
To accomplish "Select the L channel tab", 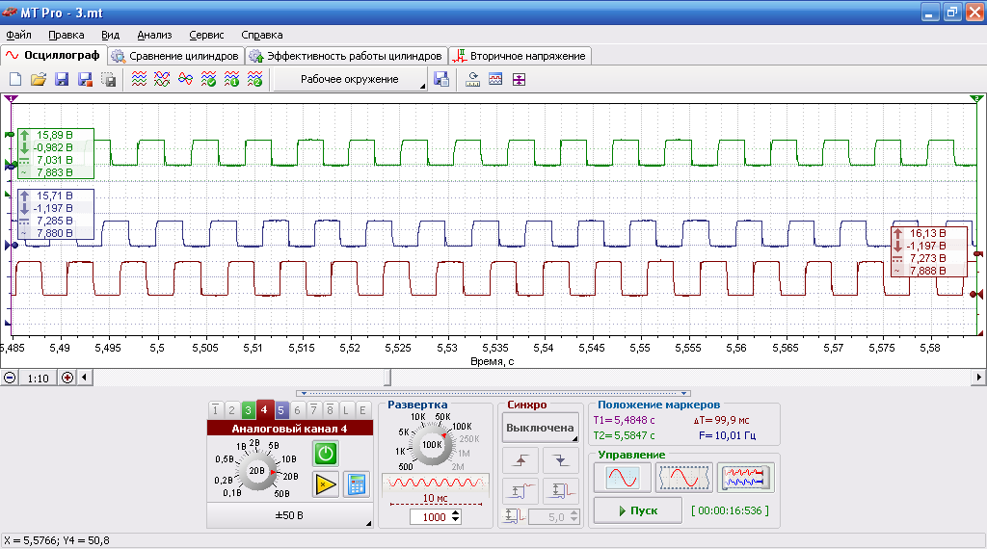I will [x=346, y=410].
